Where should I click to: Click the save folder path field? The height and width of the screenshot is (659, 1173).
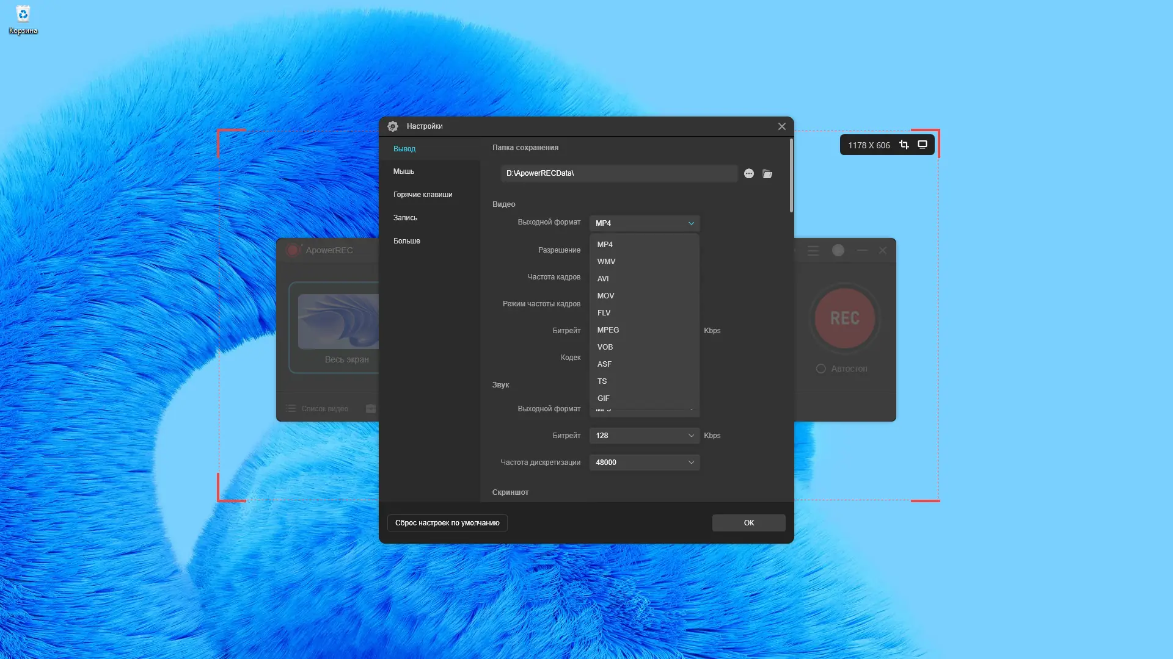pos(618,173)
